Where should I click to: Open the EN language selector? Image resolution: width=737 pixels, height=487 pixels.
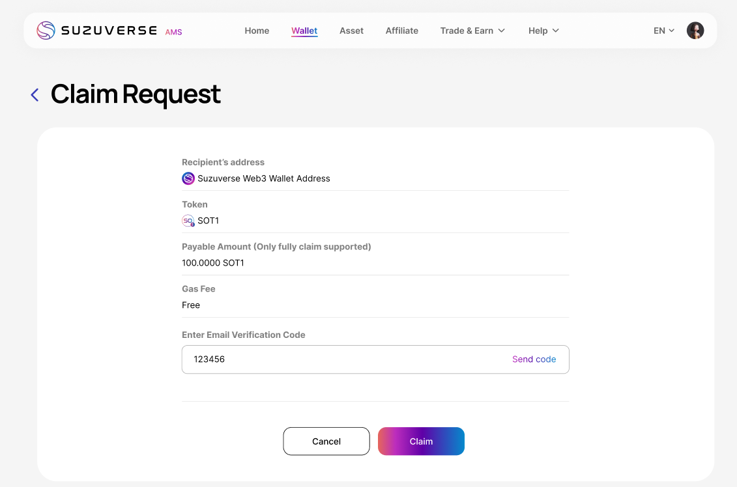coord(663,31)
